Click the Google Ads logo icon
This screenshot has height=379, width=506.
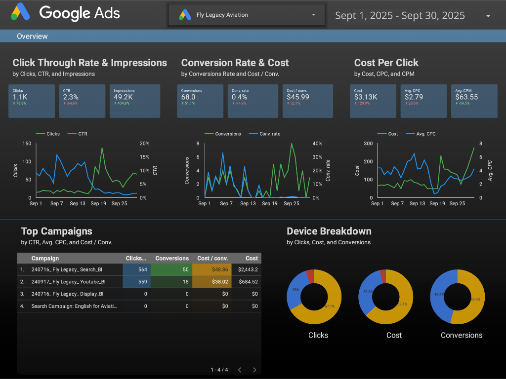[20, 12]
